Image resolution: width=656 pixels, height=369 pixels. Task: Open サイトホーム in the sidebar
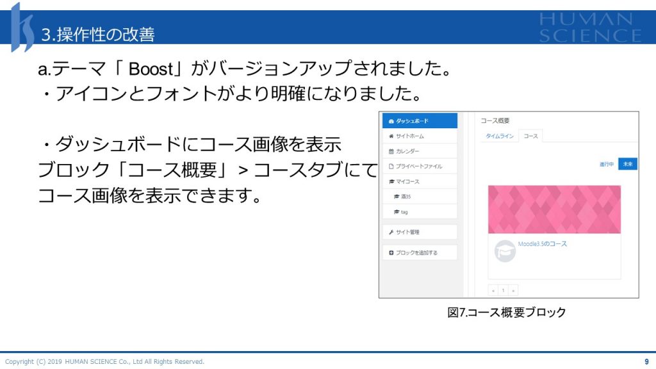tap(420, 136)
